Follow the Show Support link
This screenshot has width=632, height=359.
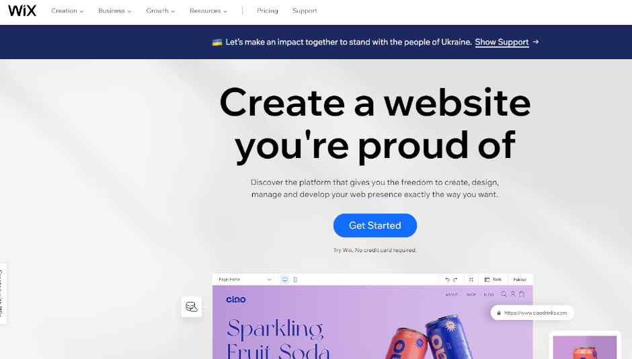(x=502, y=42)
